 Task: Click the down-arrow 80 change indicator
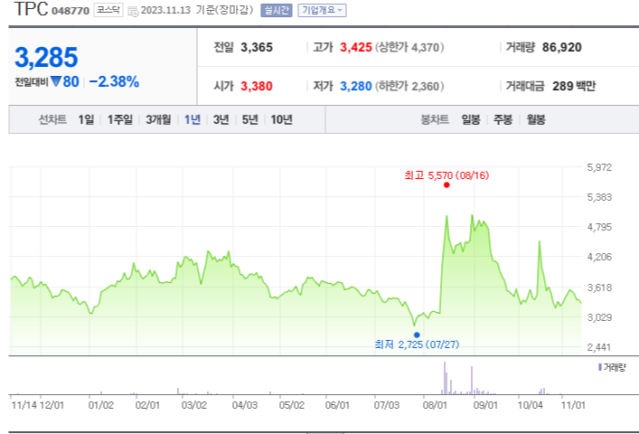click(64, 81)
